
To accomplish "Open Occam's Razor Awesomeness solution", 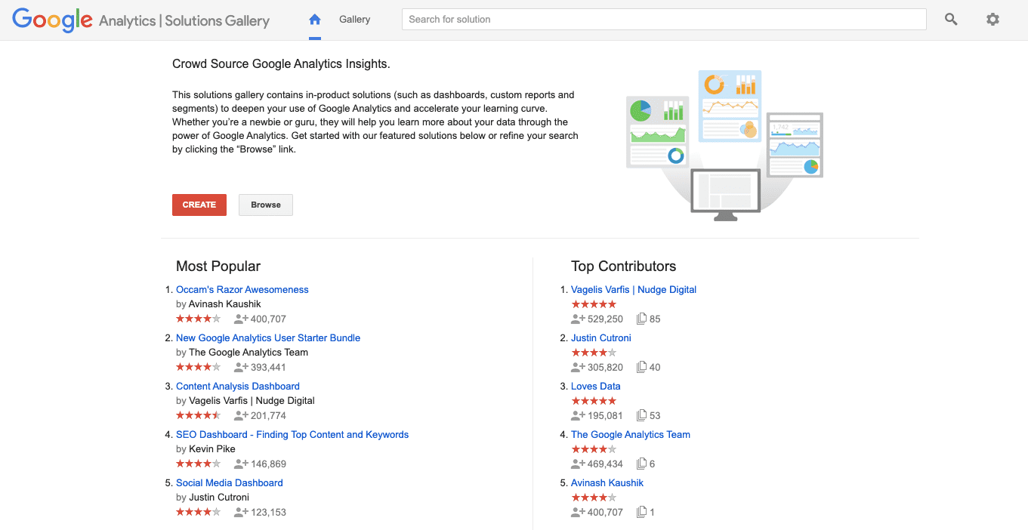I will coord(242,289).
